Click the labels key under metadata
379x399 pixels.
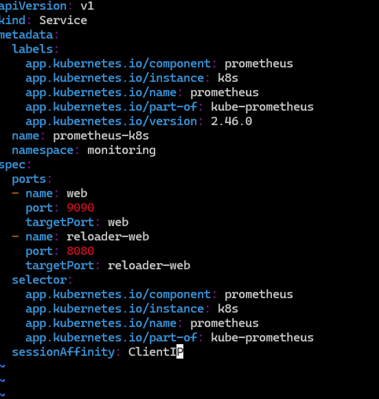coord(32,49)
